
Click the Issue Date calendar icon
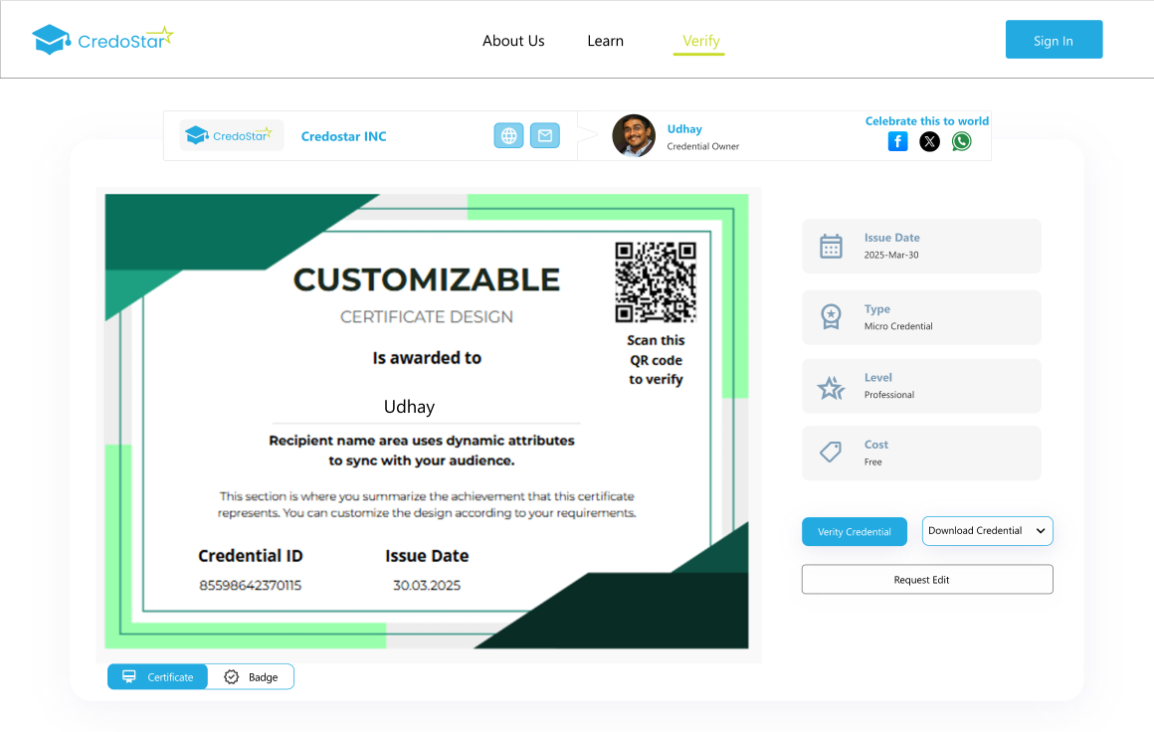(x=831, y=247)
